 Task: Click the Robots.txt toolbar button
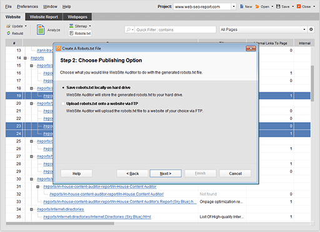click(80, 33)
